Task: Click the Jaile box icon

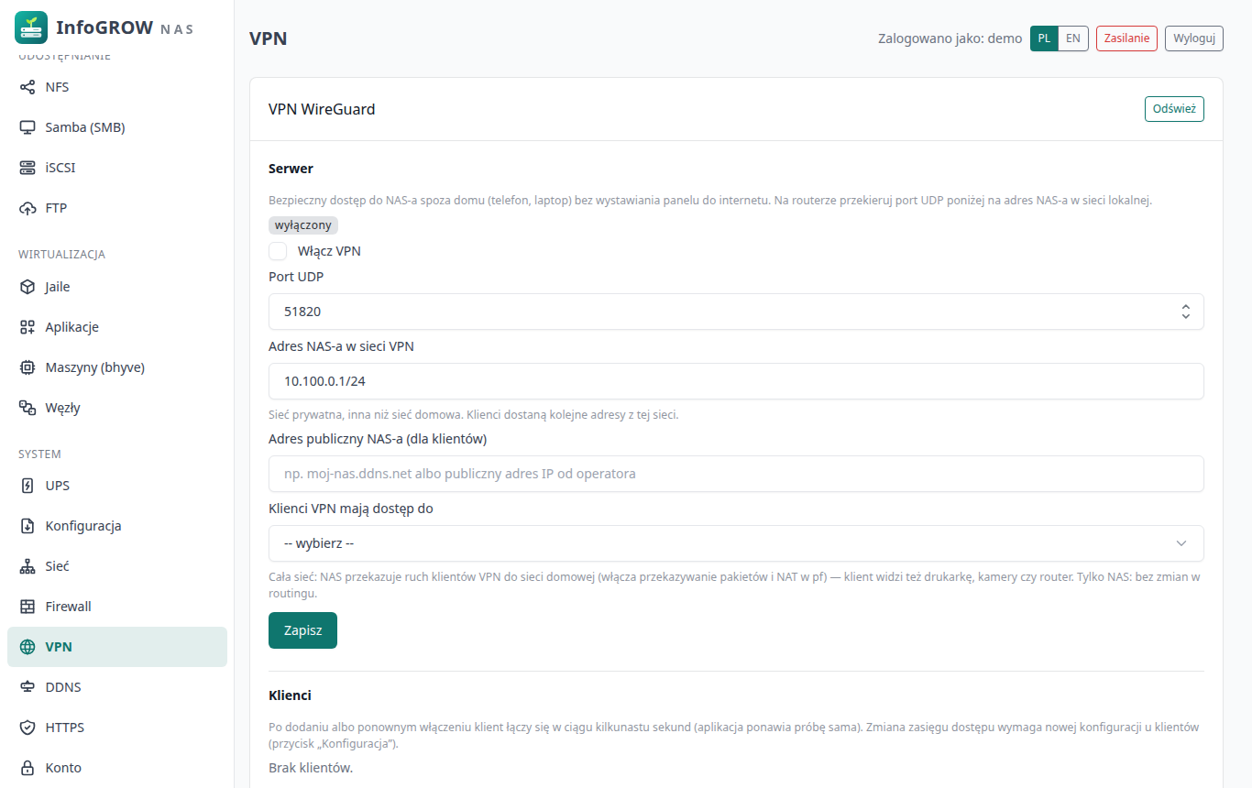Action: [x=27, y=287]
